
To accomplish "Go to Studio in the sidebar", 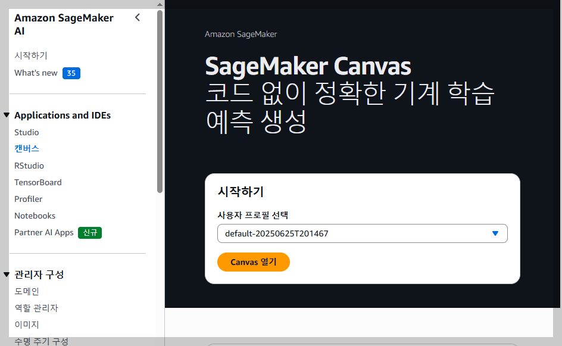I will (27, 132).
